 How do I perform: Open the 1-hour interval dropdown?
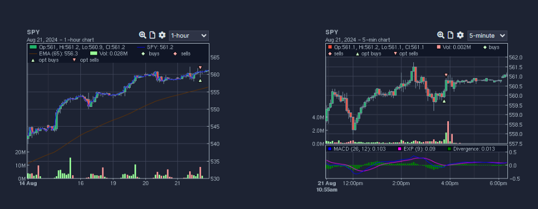tap(189, 35)
